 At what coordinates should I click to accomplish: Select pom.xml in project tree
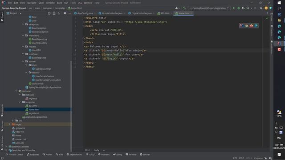(20, 143)
